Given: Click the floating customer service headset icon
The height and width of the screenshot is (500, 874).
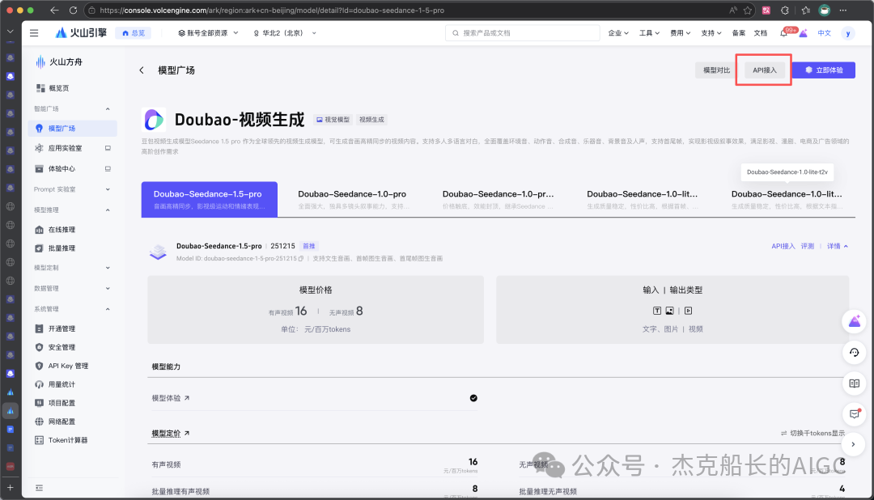Looking at the screenshot, I should pyautogui.click(x=854, y=352).
